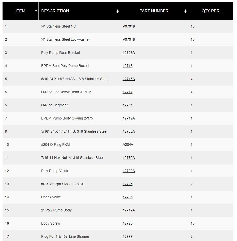Open the 12713 EPDM Seal link
The height and width of the screenshot is (241, 237).
coord(128,66)
